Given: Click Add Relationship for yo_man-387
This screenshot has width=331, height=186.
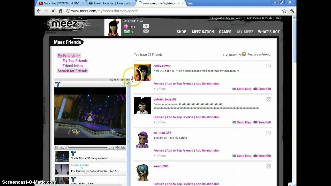Looking at the screenshot, I should (x=207, y=151).
